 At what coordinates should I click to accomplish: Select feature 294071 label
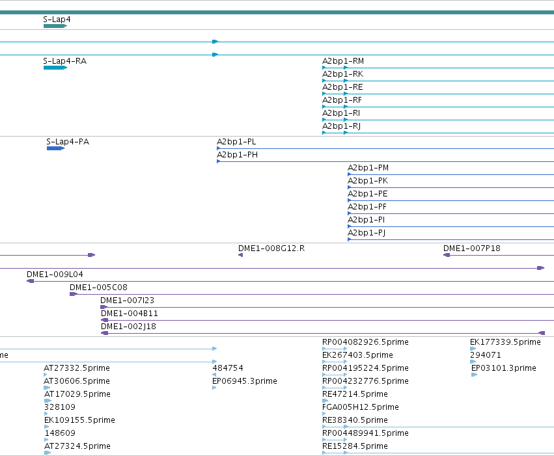[486, 355]
